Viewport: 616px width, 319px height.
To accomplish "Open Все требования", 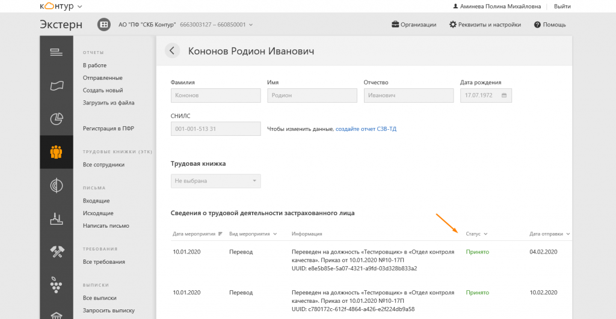I will pos(103,262).
